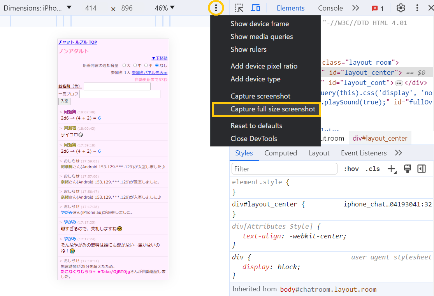
Task: Toggle the device toolbar icon
Action: point(255,8)
